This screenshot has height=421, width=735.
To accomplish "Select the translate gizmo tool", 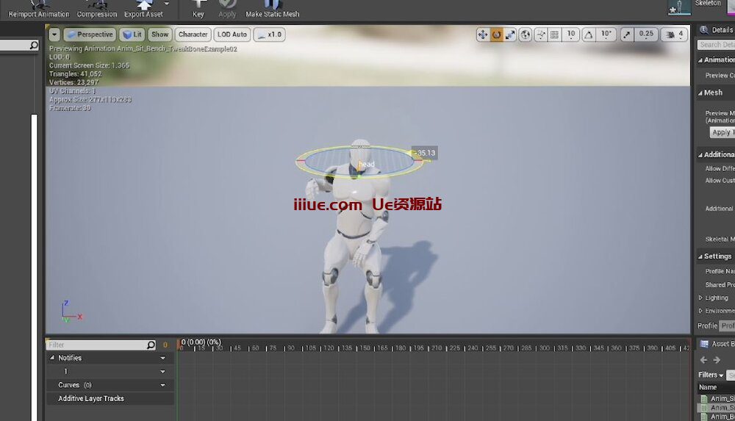I will pyautogui.click(x=483, y=35).
